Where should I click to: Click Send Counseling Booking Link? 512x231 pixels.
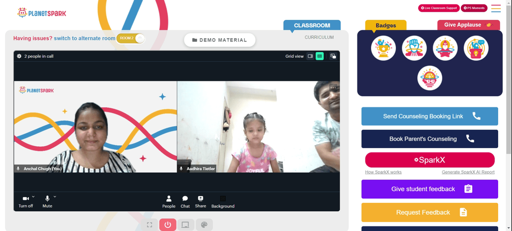point(430,117)
